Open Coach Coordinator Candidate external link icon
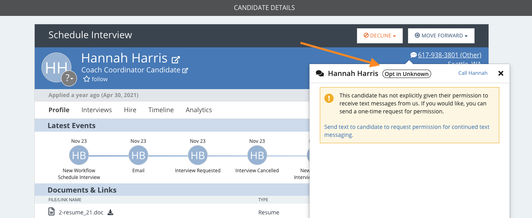 point(185,70)
